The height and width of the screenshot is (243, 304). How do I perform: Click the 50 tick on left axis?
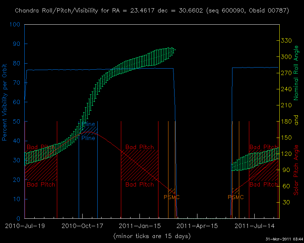(17, 121)
